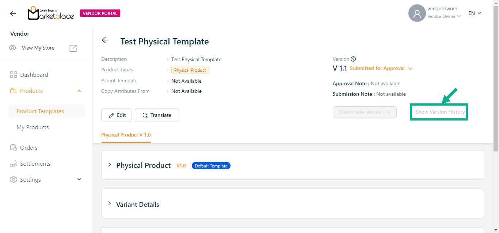Screen dimensions: 499x233
Task: Expand the Variant Details section
Action: (x=110, y=204)
